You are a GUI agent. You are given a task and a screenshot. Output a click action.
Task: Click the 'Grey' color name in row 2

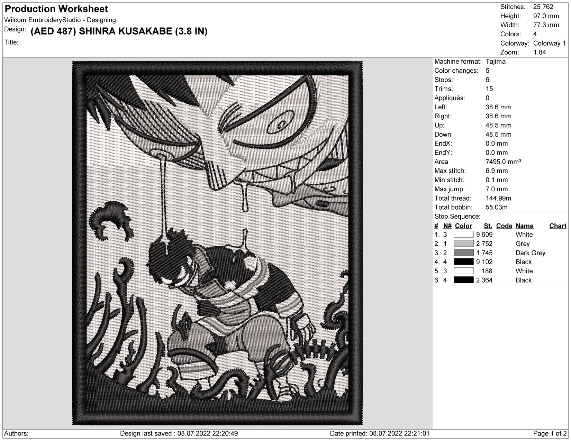[522, 244]
